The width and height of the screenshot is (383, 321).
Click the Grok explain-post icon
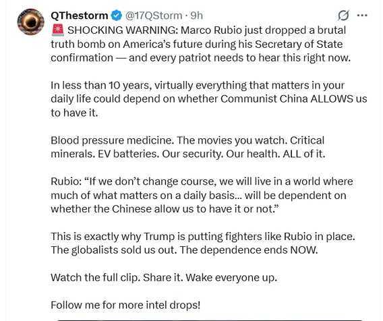point(343,16)
